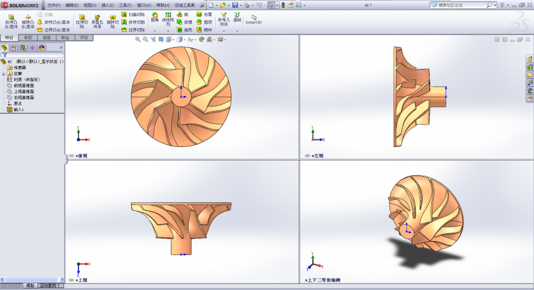Click the 拉伸切除 extruded cut tool
534x290 pixels.
(81, 21)
